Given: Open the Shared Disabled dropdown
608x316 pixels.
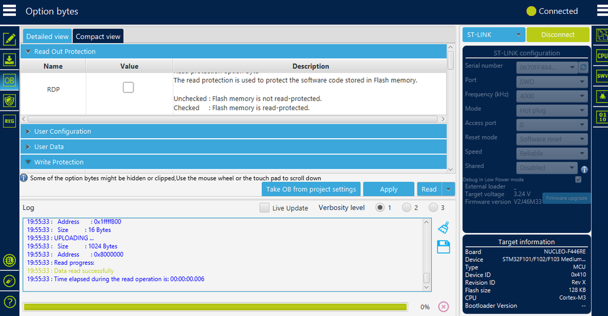Looking at the screenshot, I should pos(546,168).
